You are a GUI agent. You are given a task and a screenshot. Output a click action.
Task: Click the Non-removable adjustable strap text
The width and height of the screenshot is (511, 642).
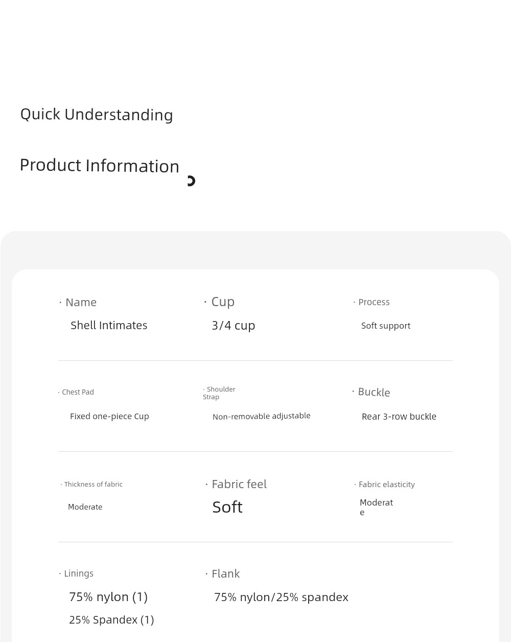262,416
